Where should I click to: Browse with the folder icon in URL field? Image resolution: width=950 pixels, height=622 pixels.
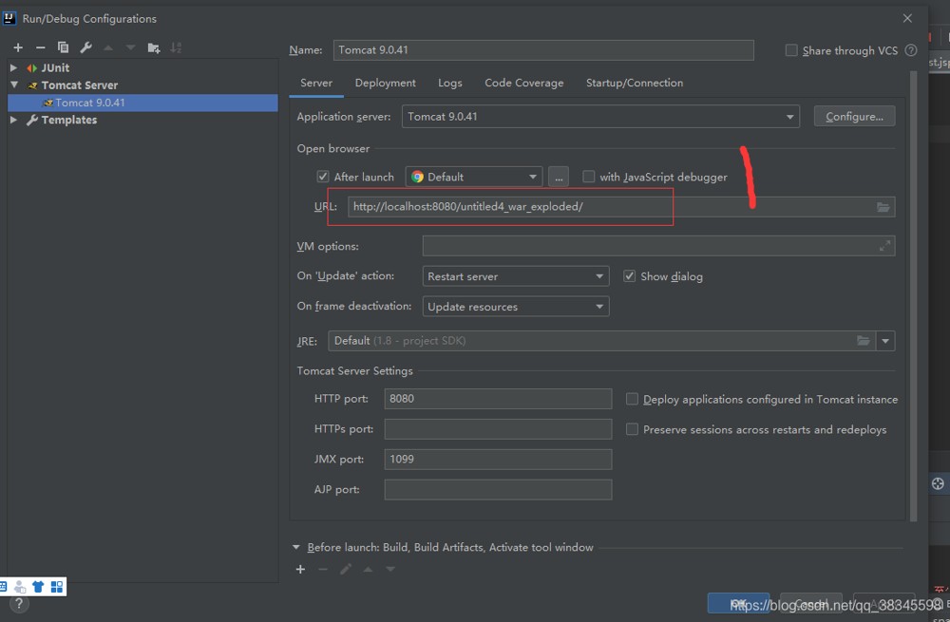pyautogui.click(x=883, y=207)
